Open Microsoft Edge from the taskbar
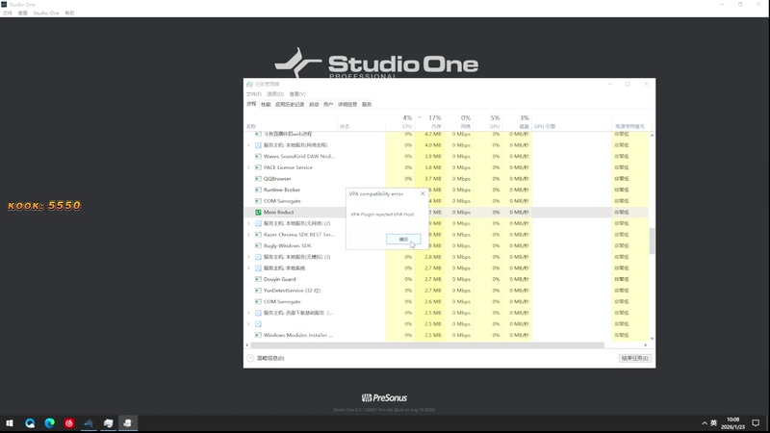The image size is (770, 433). pyautogui.click(x=50, y=423)
